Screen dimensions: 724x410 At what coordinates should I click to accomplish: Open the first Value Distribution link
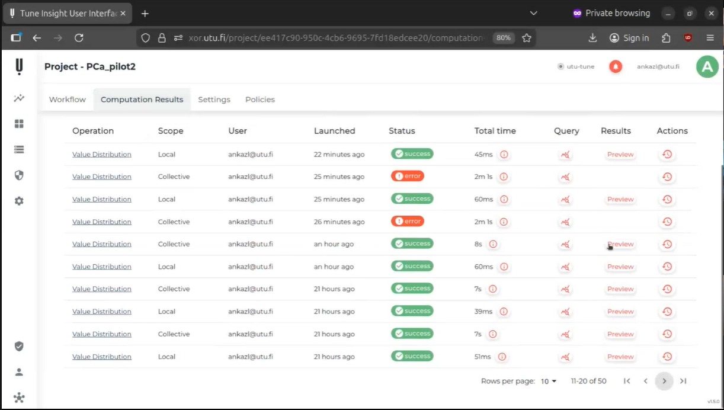(102, 155)
